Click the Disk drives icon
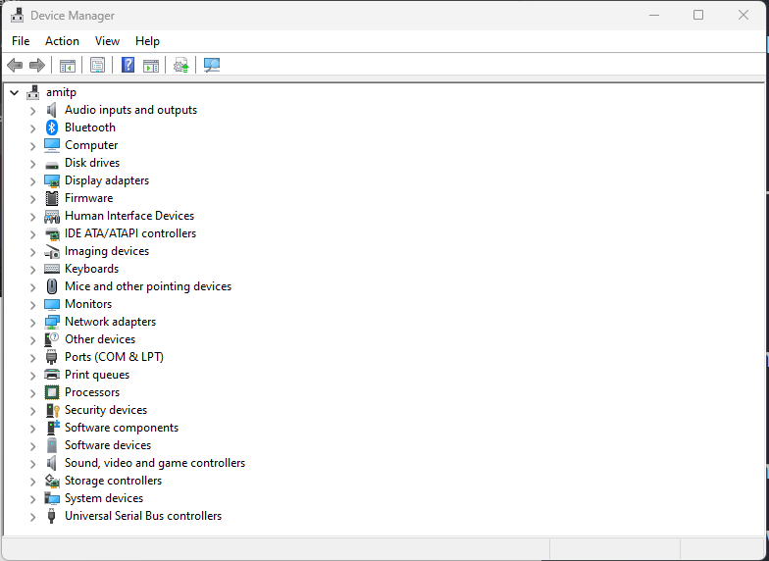Viewport: 769px width, 561px height. (51, 165)
